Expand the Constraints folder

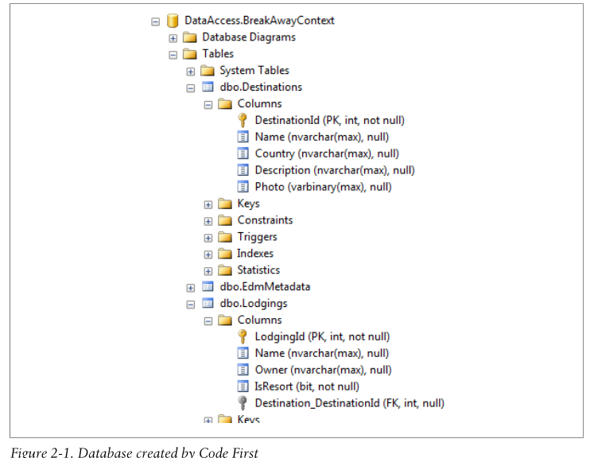(x=208, y=221)
